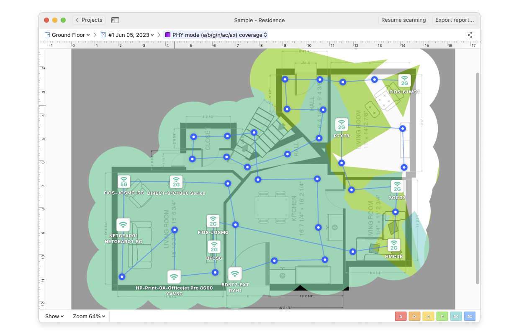Viewport: 519px width, 335px height.
Task: Select the BFCS6 access point icon
Action: (x=214, y=247)
